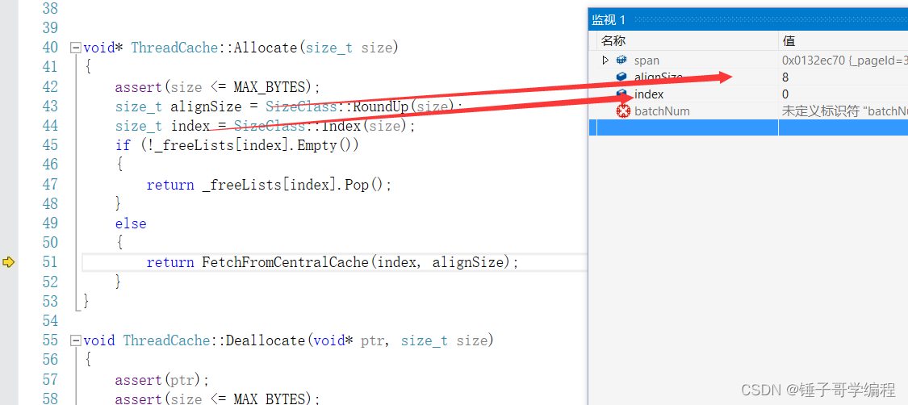Click the batchNum value 未定义标识符
Viewport: 908px width, 405px height.
[x=844, y=111]
